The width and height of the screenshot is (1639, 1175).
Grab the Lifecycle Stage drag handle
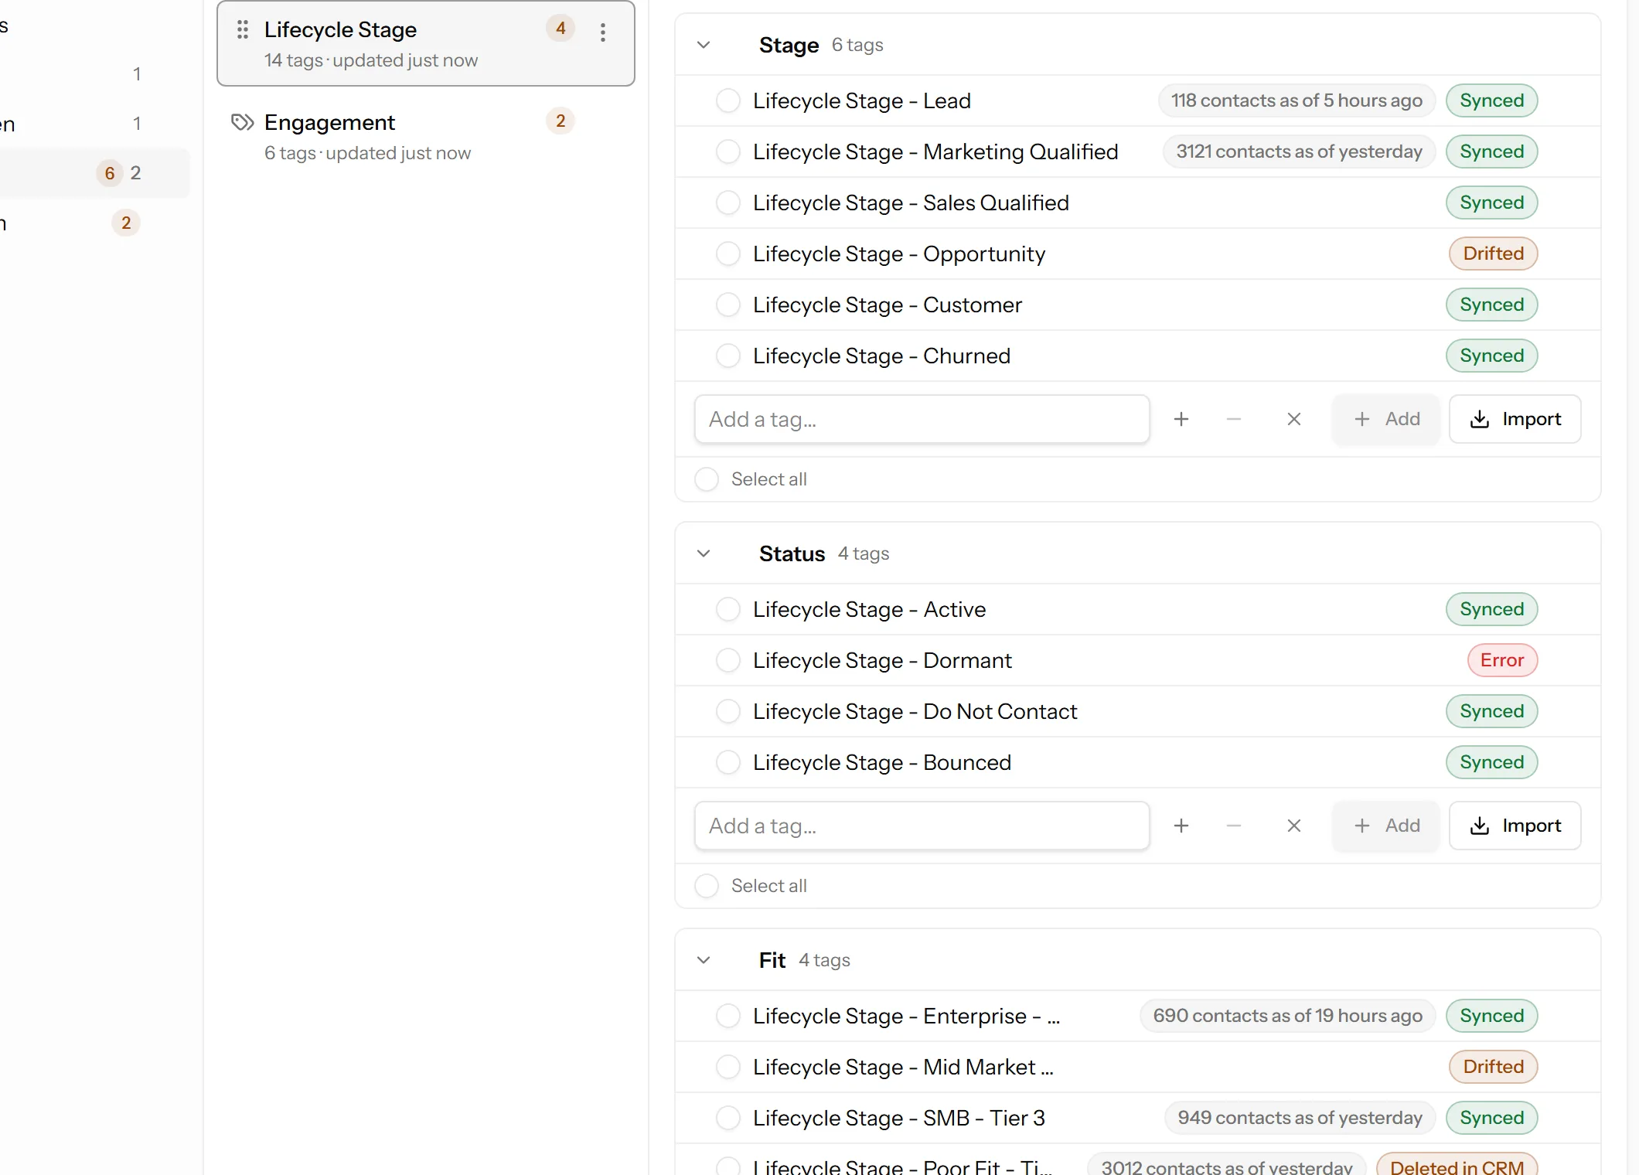coord(243,29)
